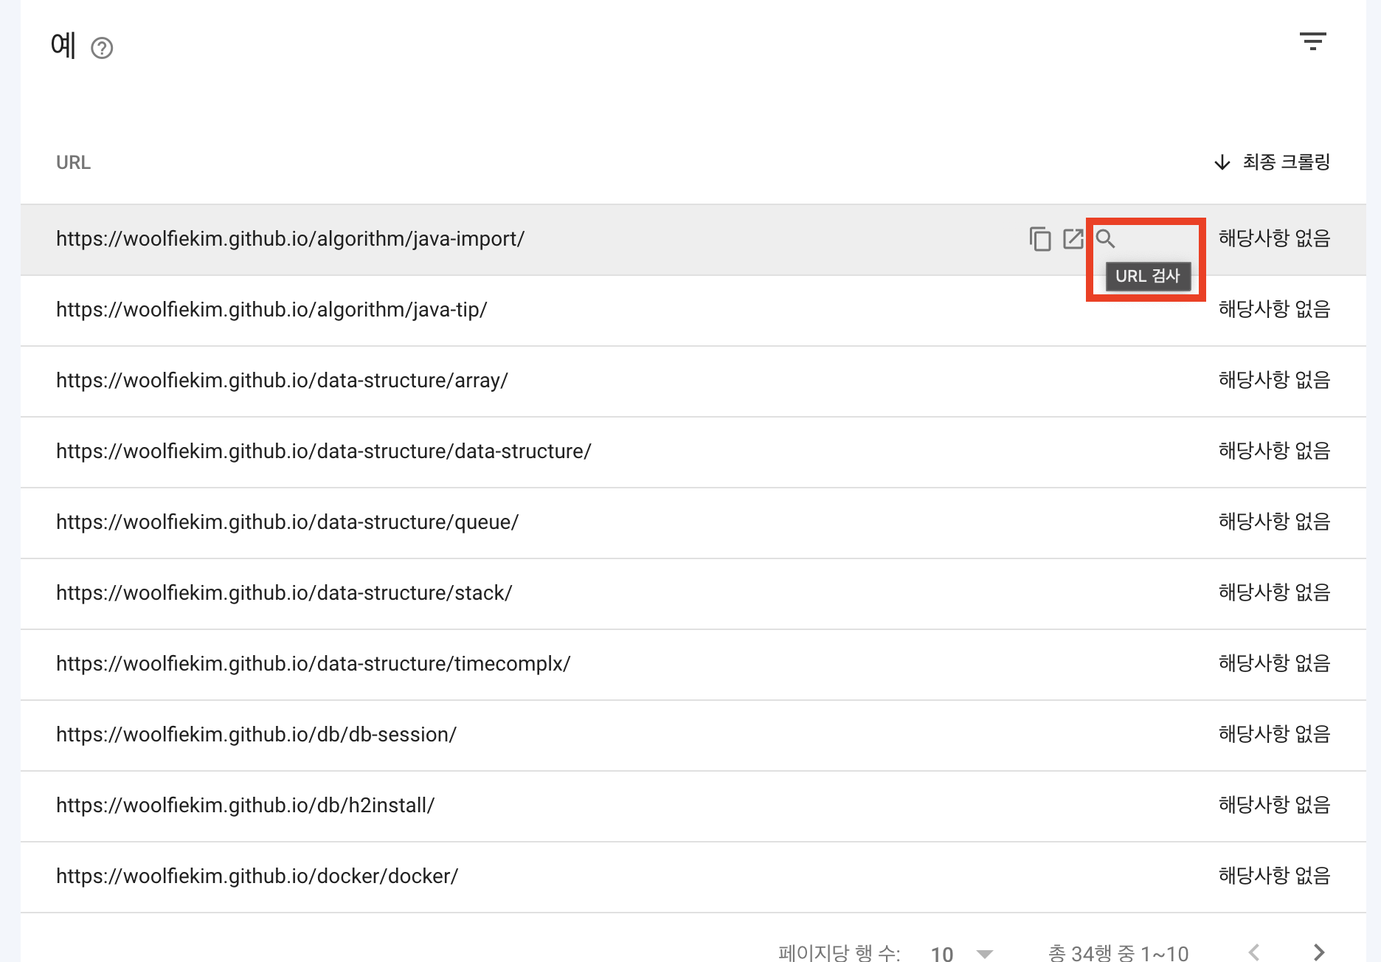Select the data-structure/queue URL row
Screen dimensions: 1381x962
[x=287, y=522]
